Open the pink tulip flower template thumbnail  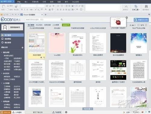point(77,43)
